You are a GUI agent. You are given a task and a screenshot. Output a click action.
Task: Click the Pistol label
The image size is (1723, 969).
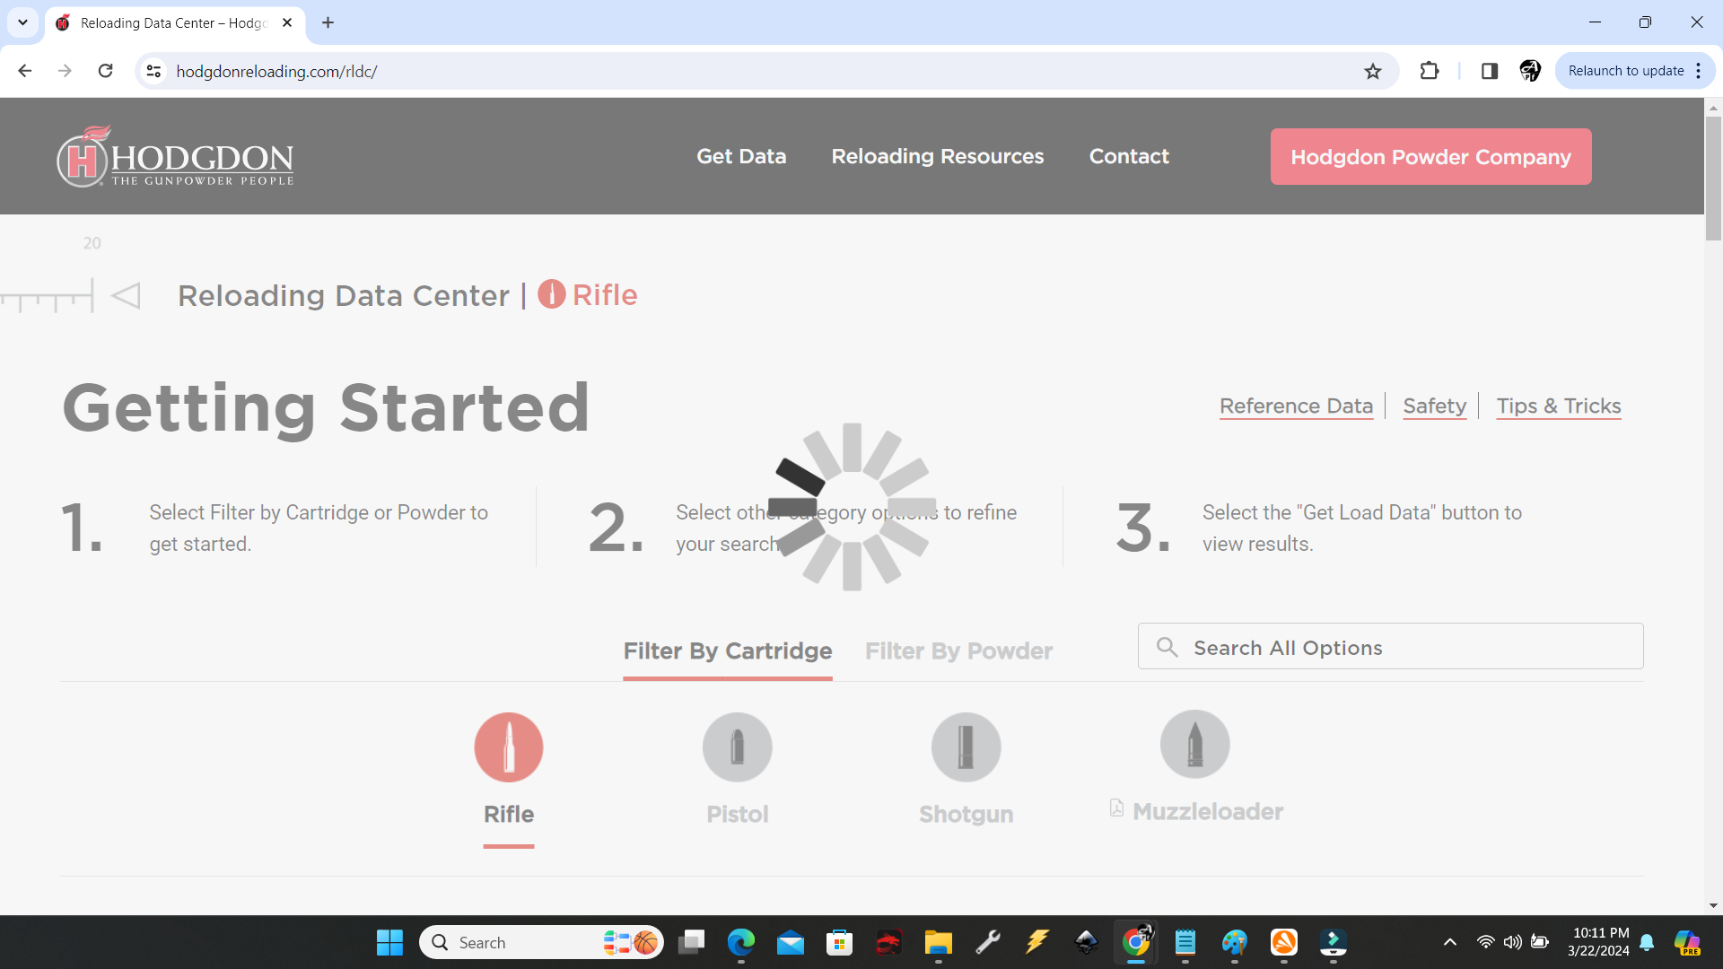point(738,815)
